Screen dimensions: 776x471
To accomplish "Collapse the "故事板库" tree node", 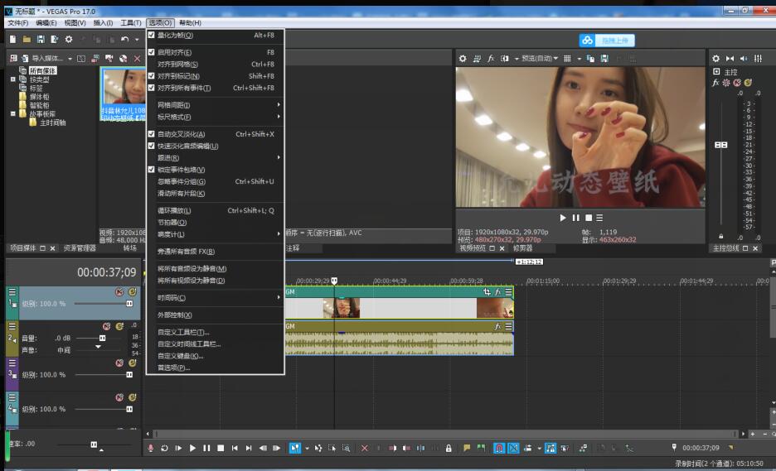I will click(13, 113).
